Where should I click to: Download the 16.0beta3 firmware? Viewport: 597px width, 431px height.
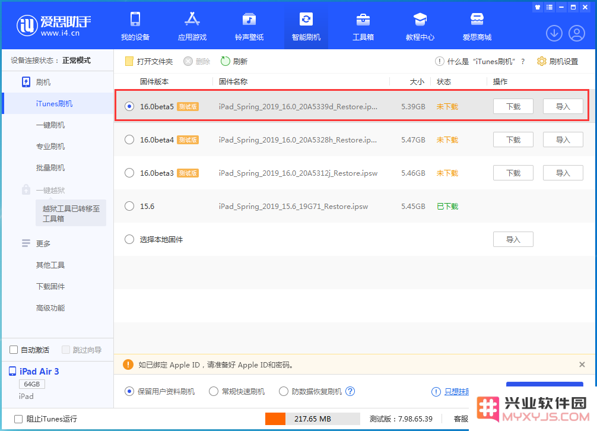(x=513, y=173)
